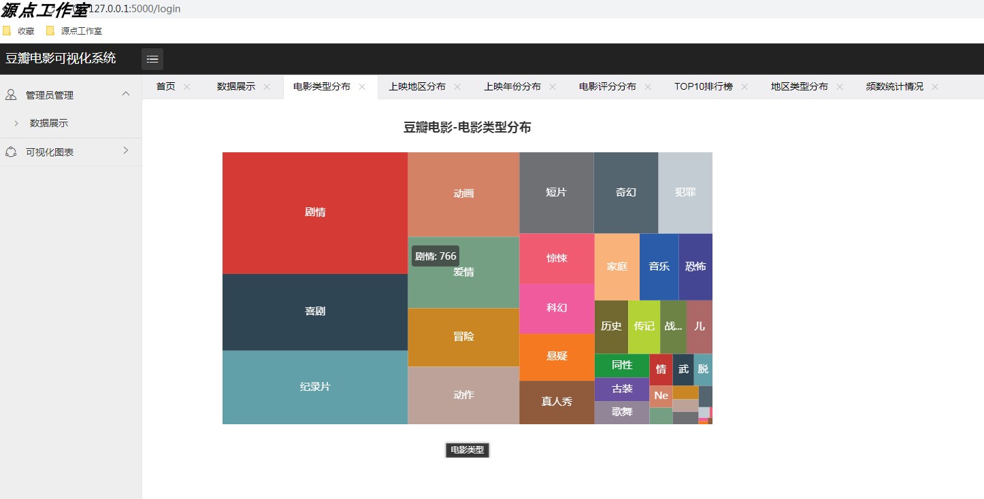Click the browser address bar URL
984x499 pixels.
[x=136, y=9]
